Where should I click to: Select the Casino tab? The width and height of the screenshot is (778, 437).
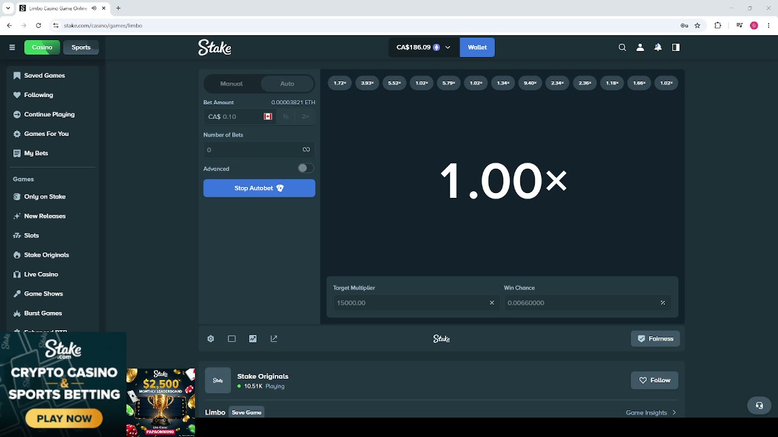click(42, 47)
